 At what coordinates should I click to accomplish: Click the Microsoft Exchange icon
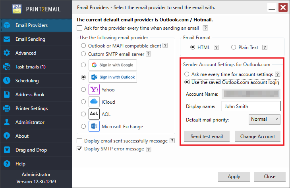click(x=94, y=127)
